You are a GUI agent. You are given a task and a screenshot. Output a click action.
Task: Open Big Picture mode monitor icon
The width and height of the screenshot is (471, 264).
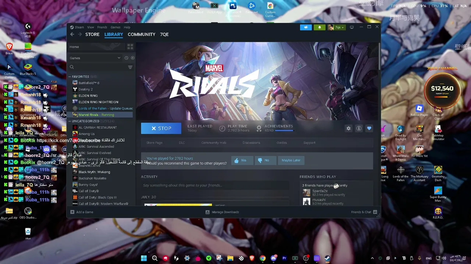coord(352,27)
